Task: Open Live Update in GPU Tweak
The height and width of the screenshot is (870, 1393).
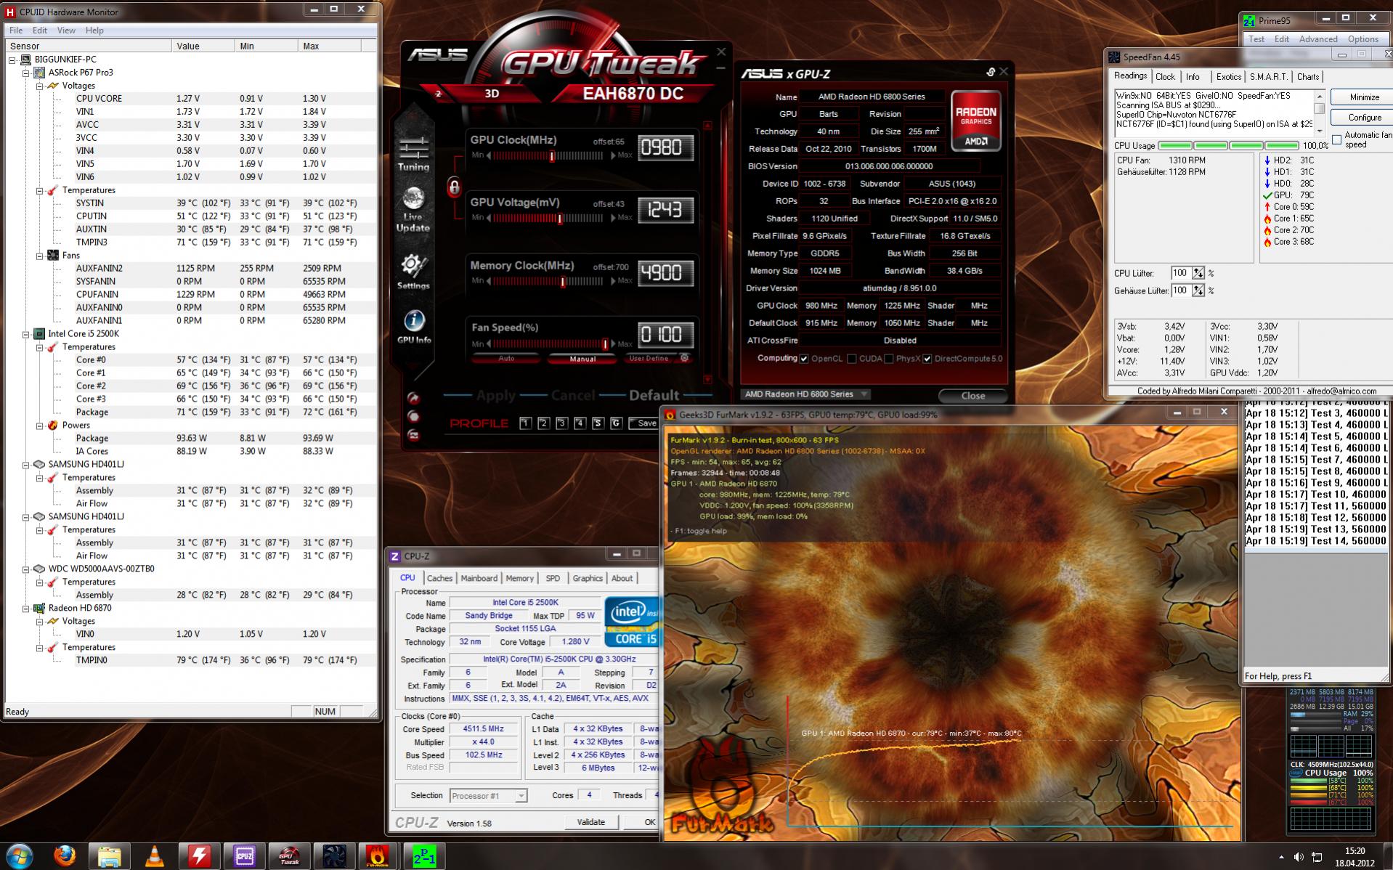Action: tap(413, 210)
